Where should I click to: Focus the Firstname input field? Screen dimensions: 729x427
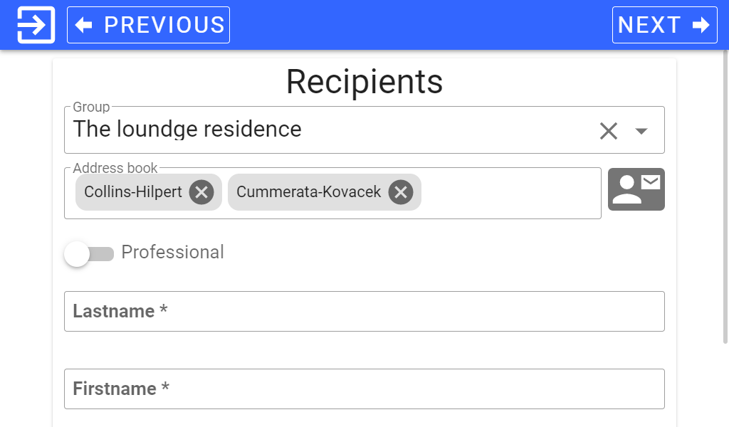[364, 389]
